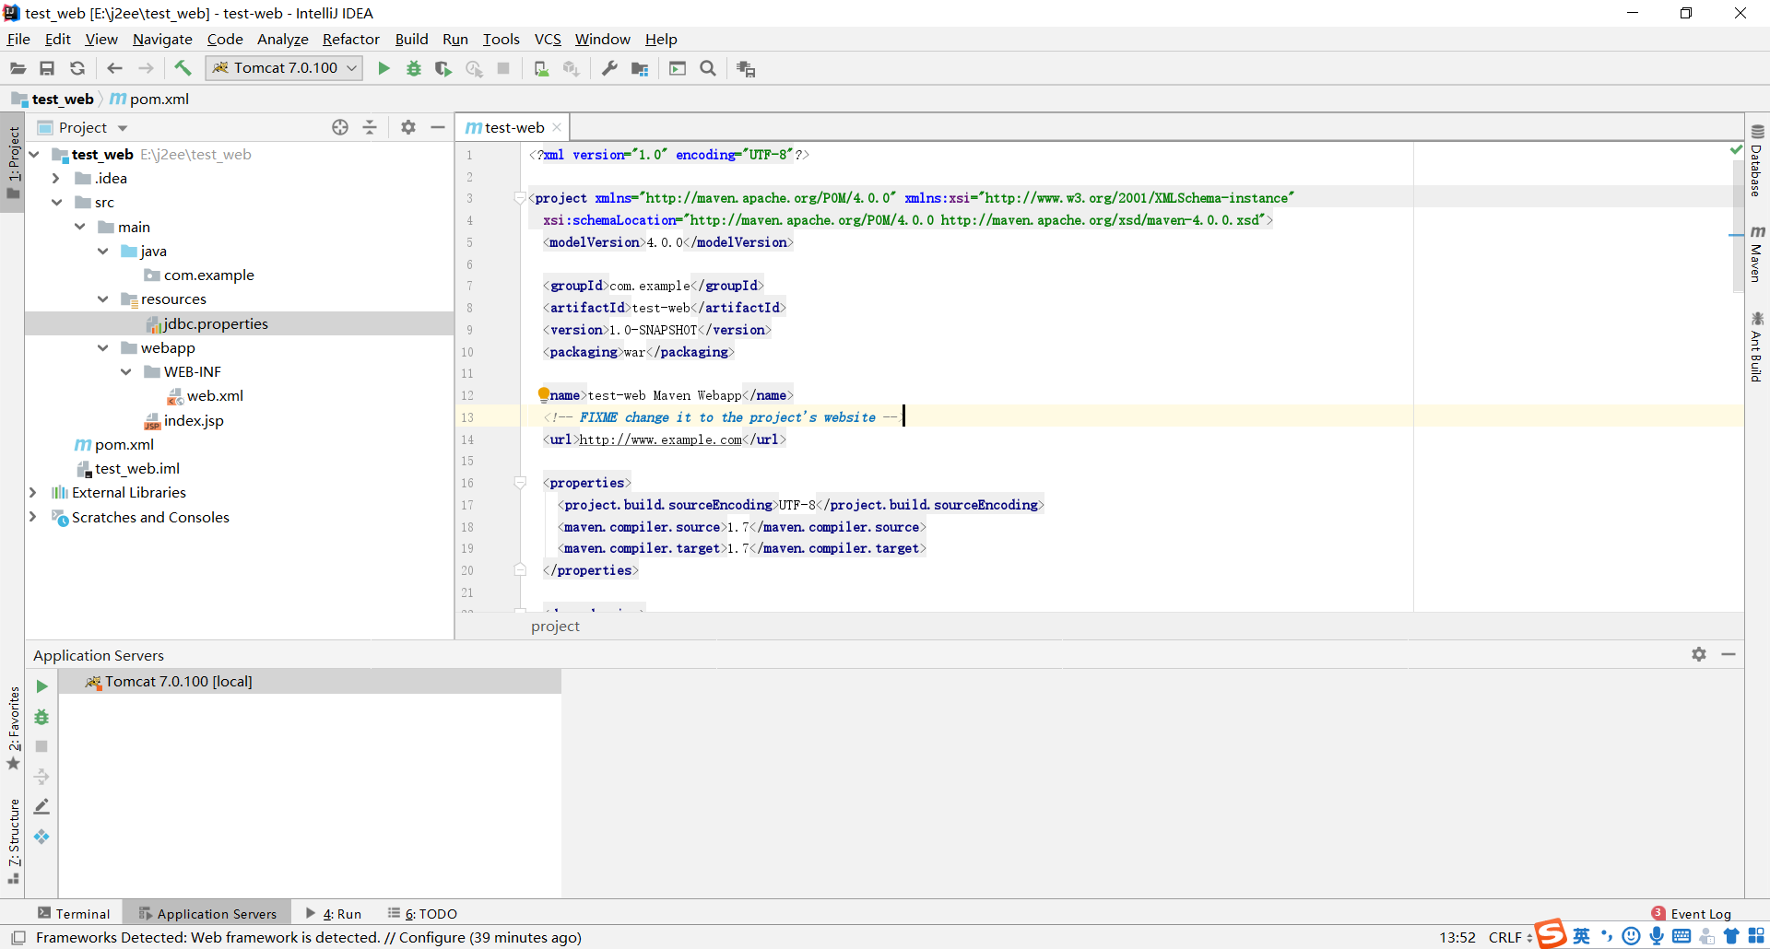Select jdbc.properties file in the project tree
The image size is (1770, 949).
point(216,323)
